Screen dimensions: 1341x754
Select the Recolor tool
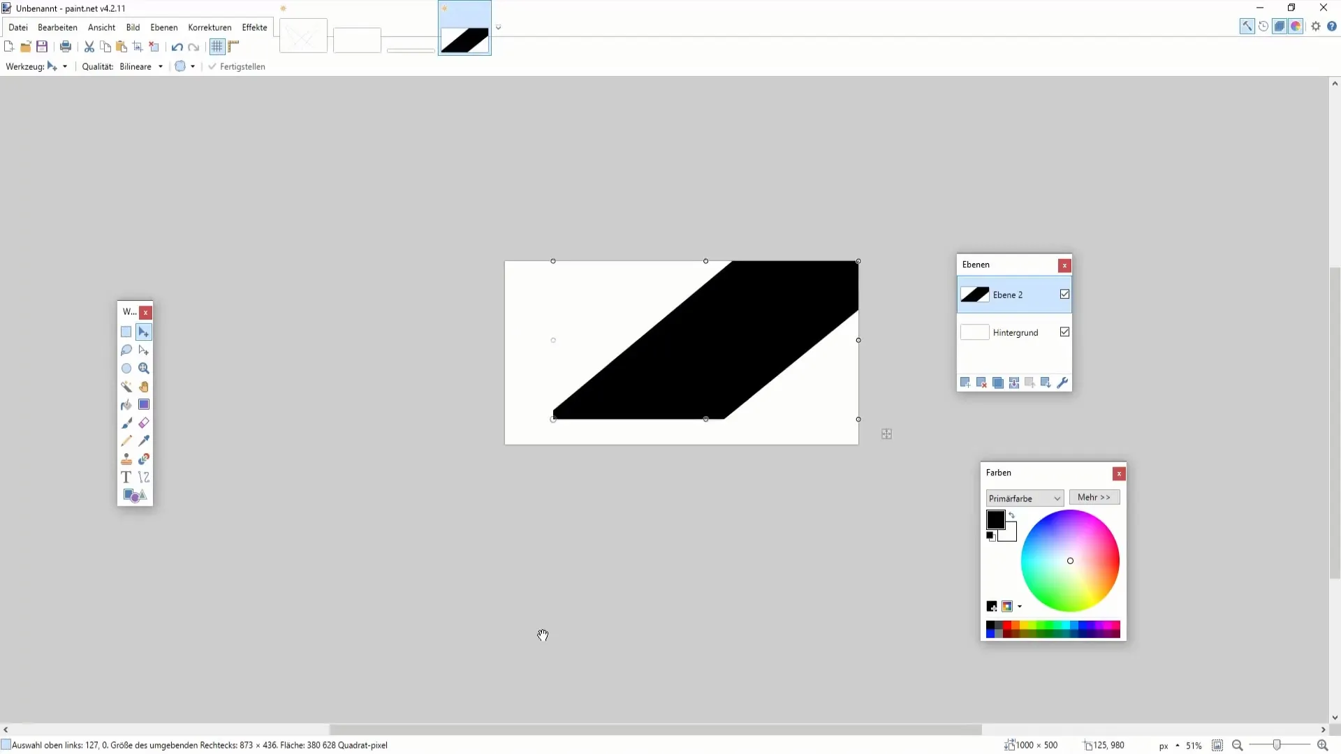(144, 459)
